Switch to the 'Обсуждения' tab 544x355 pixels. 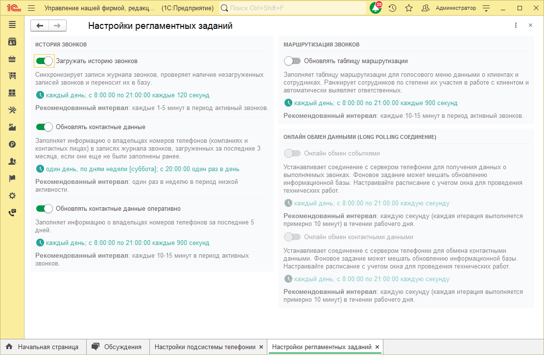pos(122,347)
